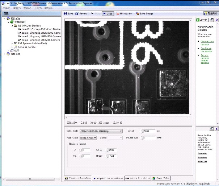Click the image viewer horizontal scrollbar
The height and width of the screenshot is (186, 219).
click(x=127, y=117)
